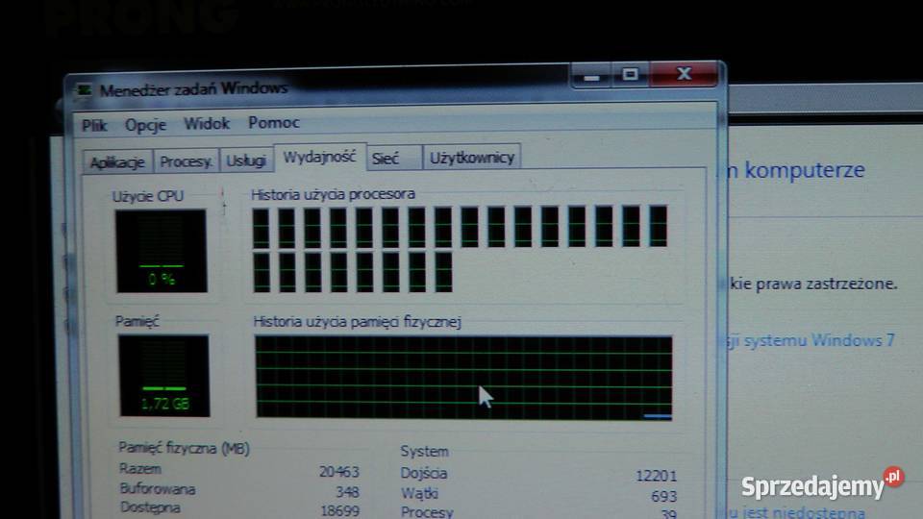Click 'prawa zastrzeżone.' text in background window
Screen dimensions: 923x519
point(827,284)
